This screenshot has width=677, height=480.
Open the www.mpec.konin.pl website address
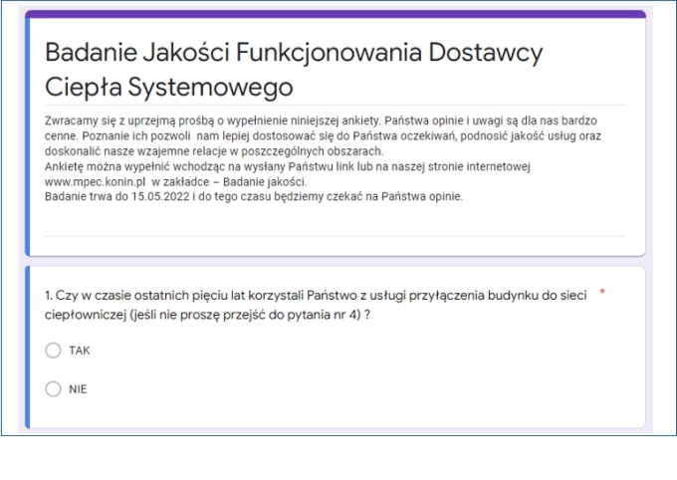tap(93, 182)
